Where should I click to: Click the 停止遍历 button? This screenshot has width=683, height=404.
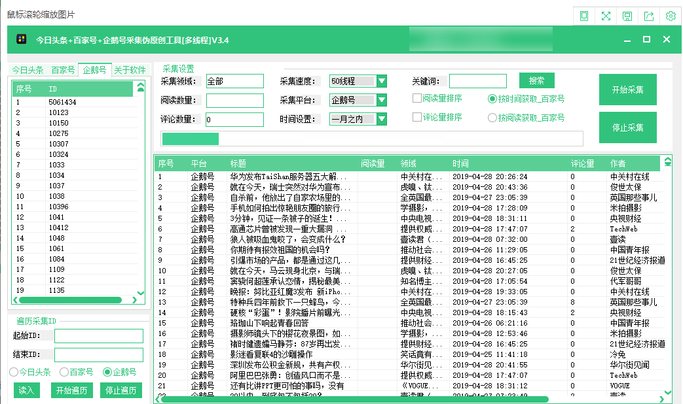(120, 390)
